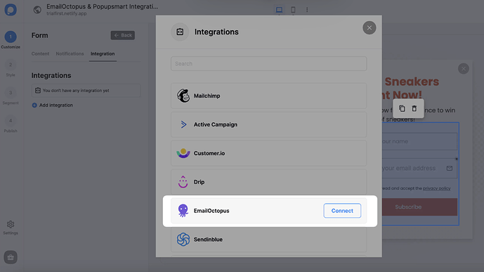Go to the Style step

11,69
